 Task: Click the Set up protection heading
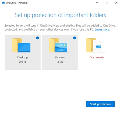[x=60, y=15]
